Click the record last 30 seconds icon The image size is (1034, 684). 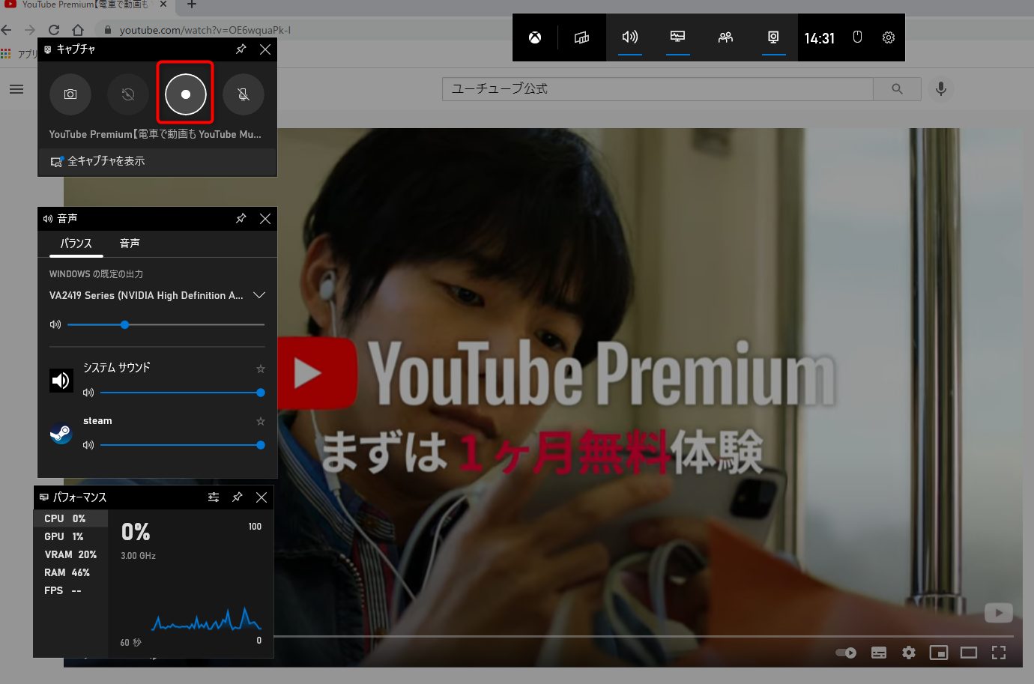point(128,94)
